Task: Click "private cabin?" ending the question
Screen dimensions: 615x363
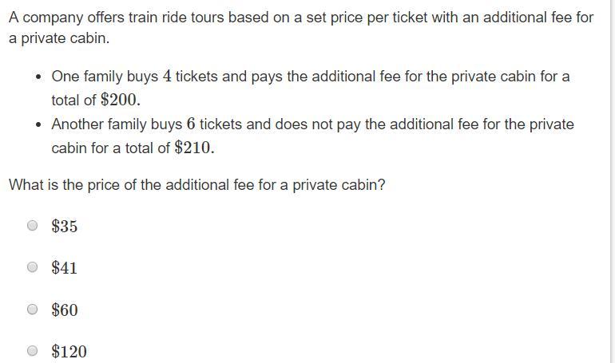Action: [x=339, y=185]
